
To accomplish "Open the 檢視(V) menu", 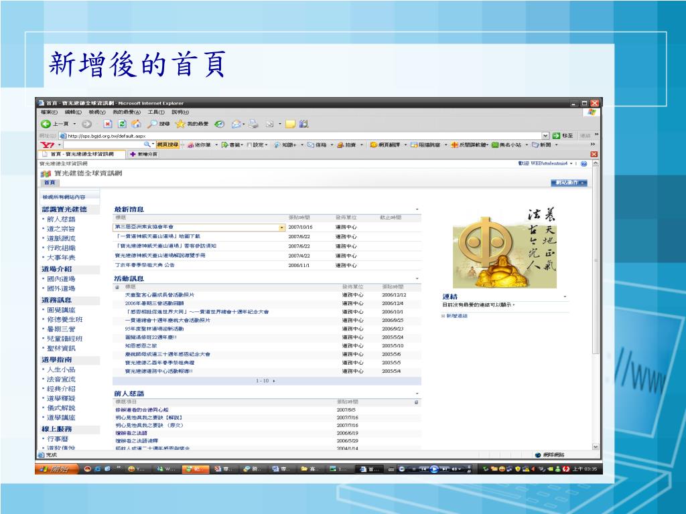I will click(97, 112).
